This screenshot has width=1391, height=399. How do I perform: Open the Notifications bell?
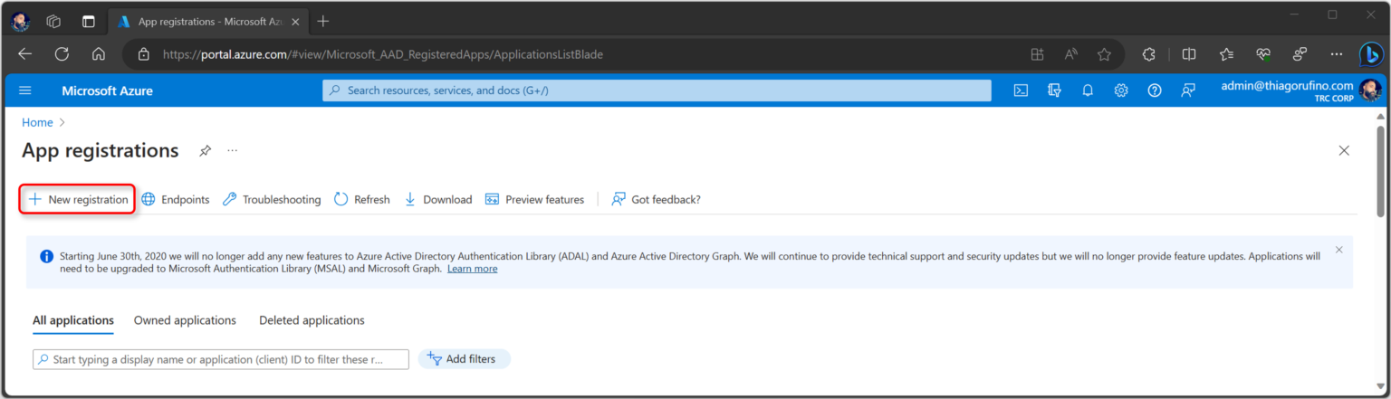click(1088, 90)
